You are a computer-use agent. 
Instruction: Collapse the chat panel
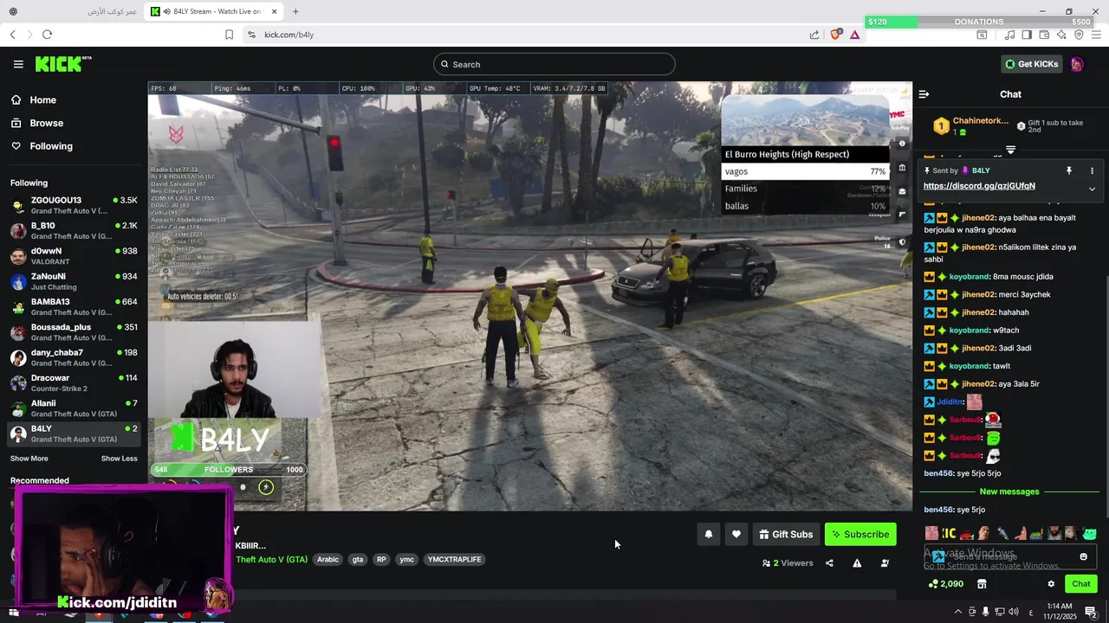(924, 94)
